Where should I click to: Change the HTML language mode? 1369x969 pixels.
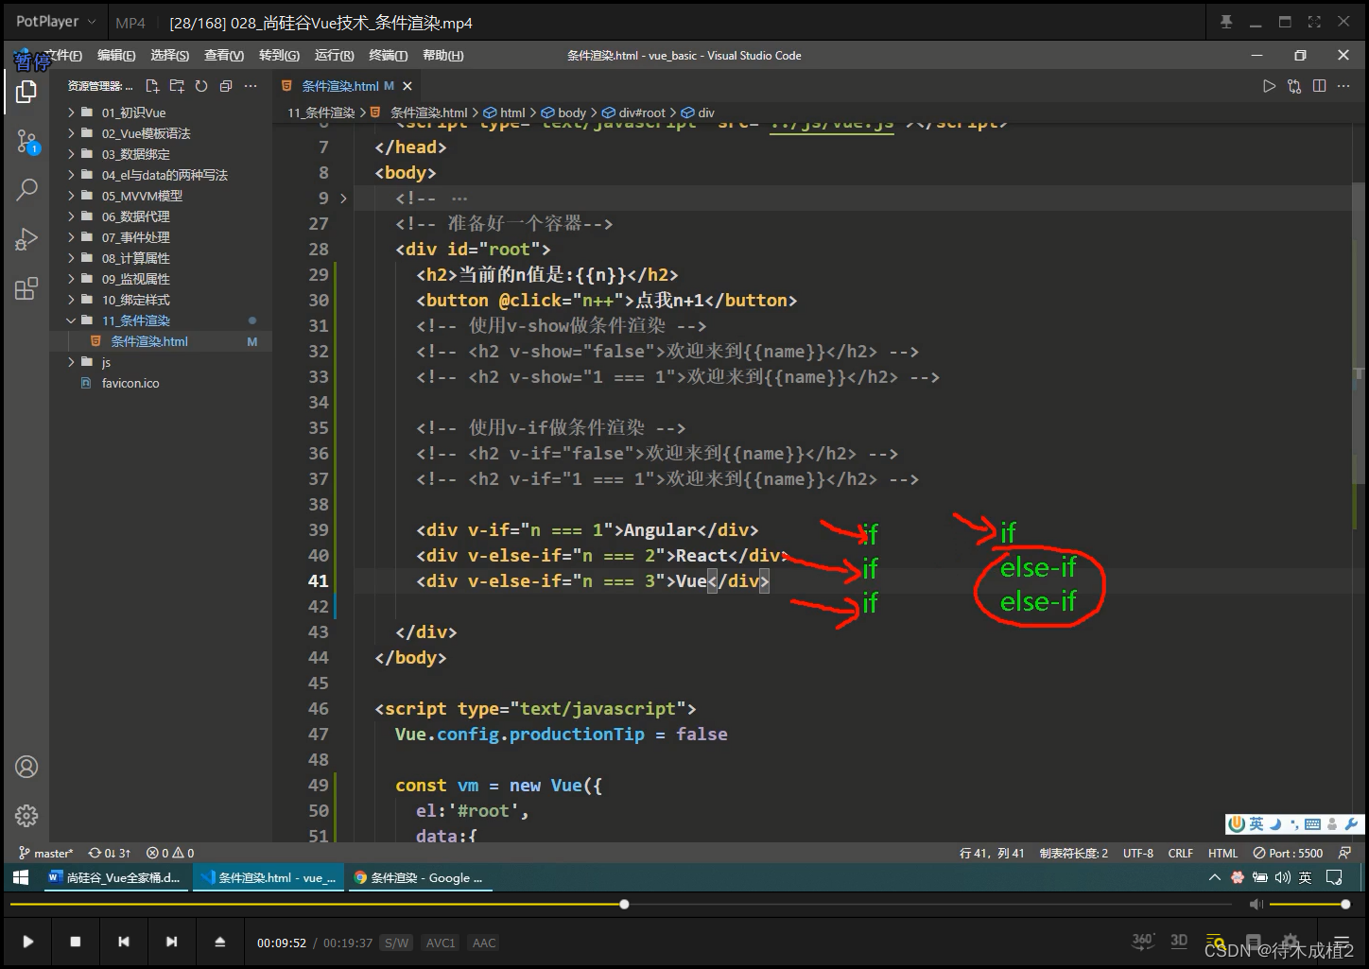[1222, 853]
